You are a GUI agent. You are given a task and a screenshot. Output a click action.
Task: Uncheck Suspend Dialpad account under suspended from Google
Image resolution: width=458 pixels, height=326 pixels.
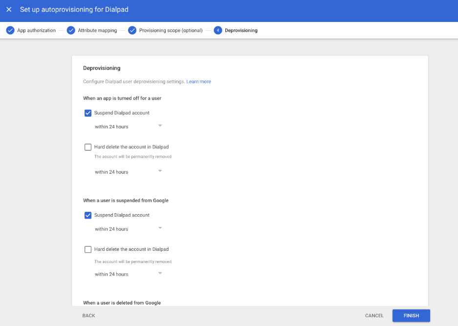pyautogui.click(x=88, y=215)
